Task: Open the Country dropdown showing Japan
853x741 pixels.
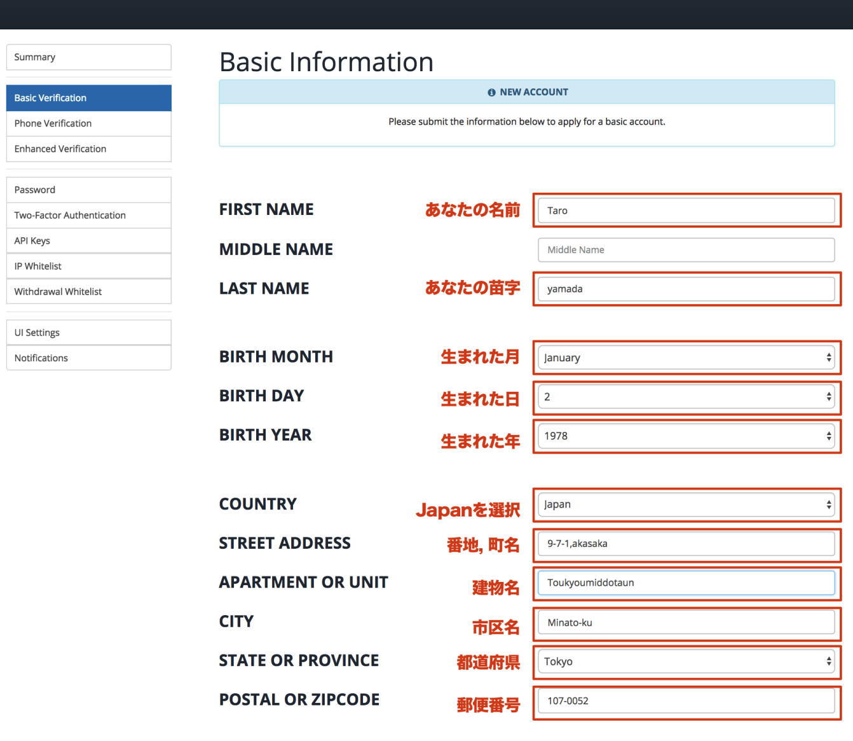Action: (686, 504)
